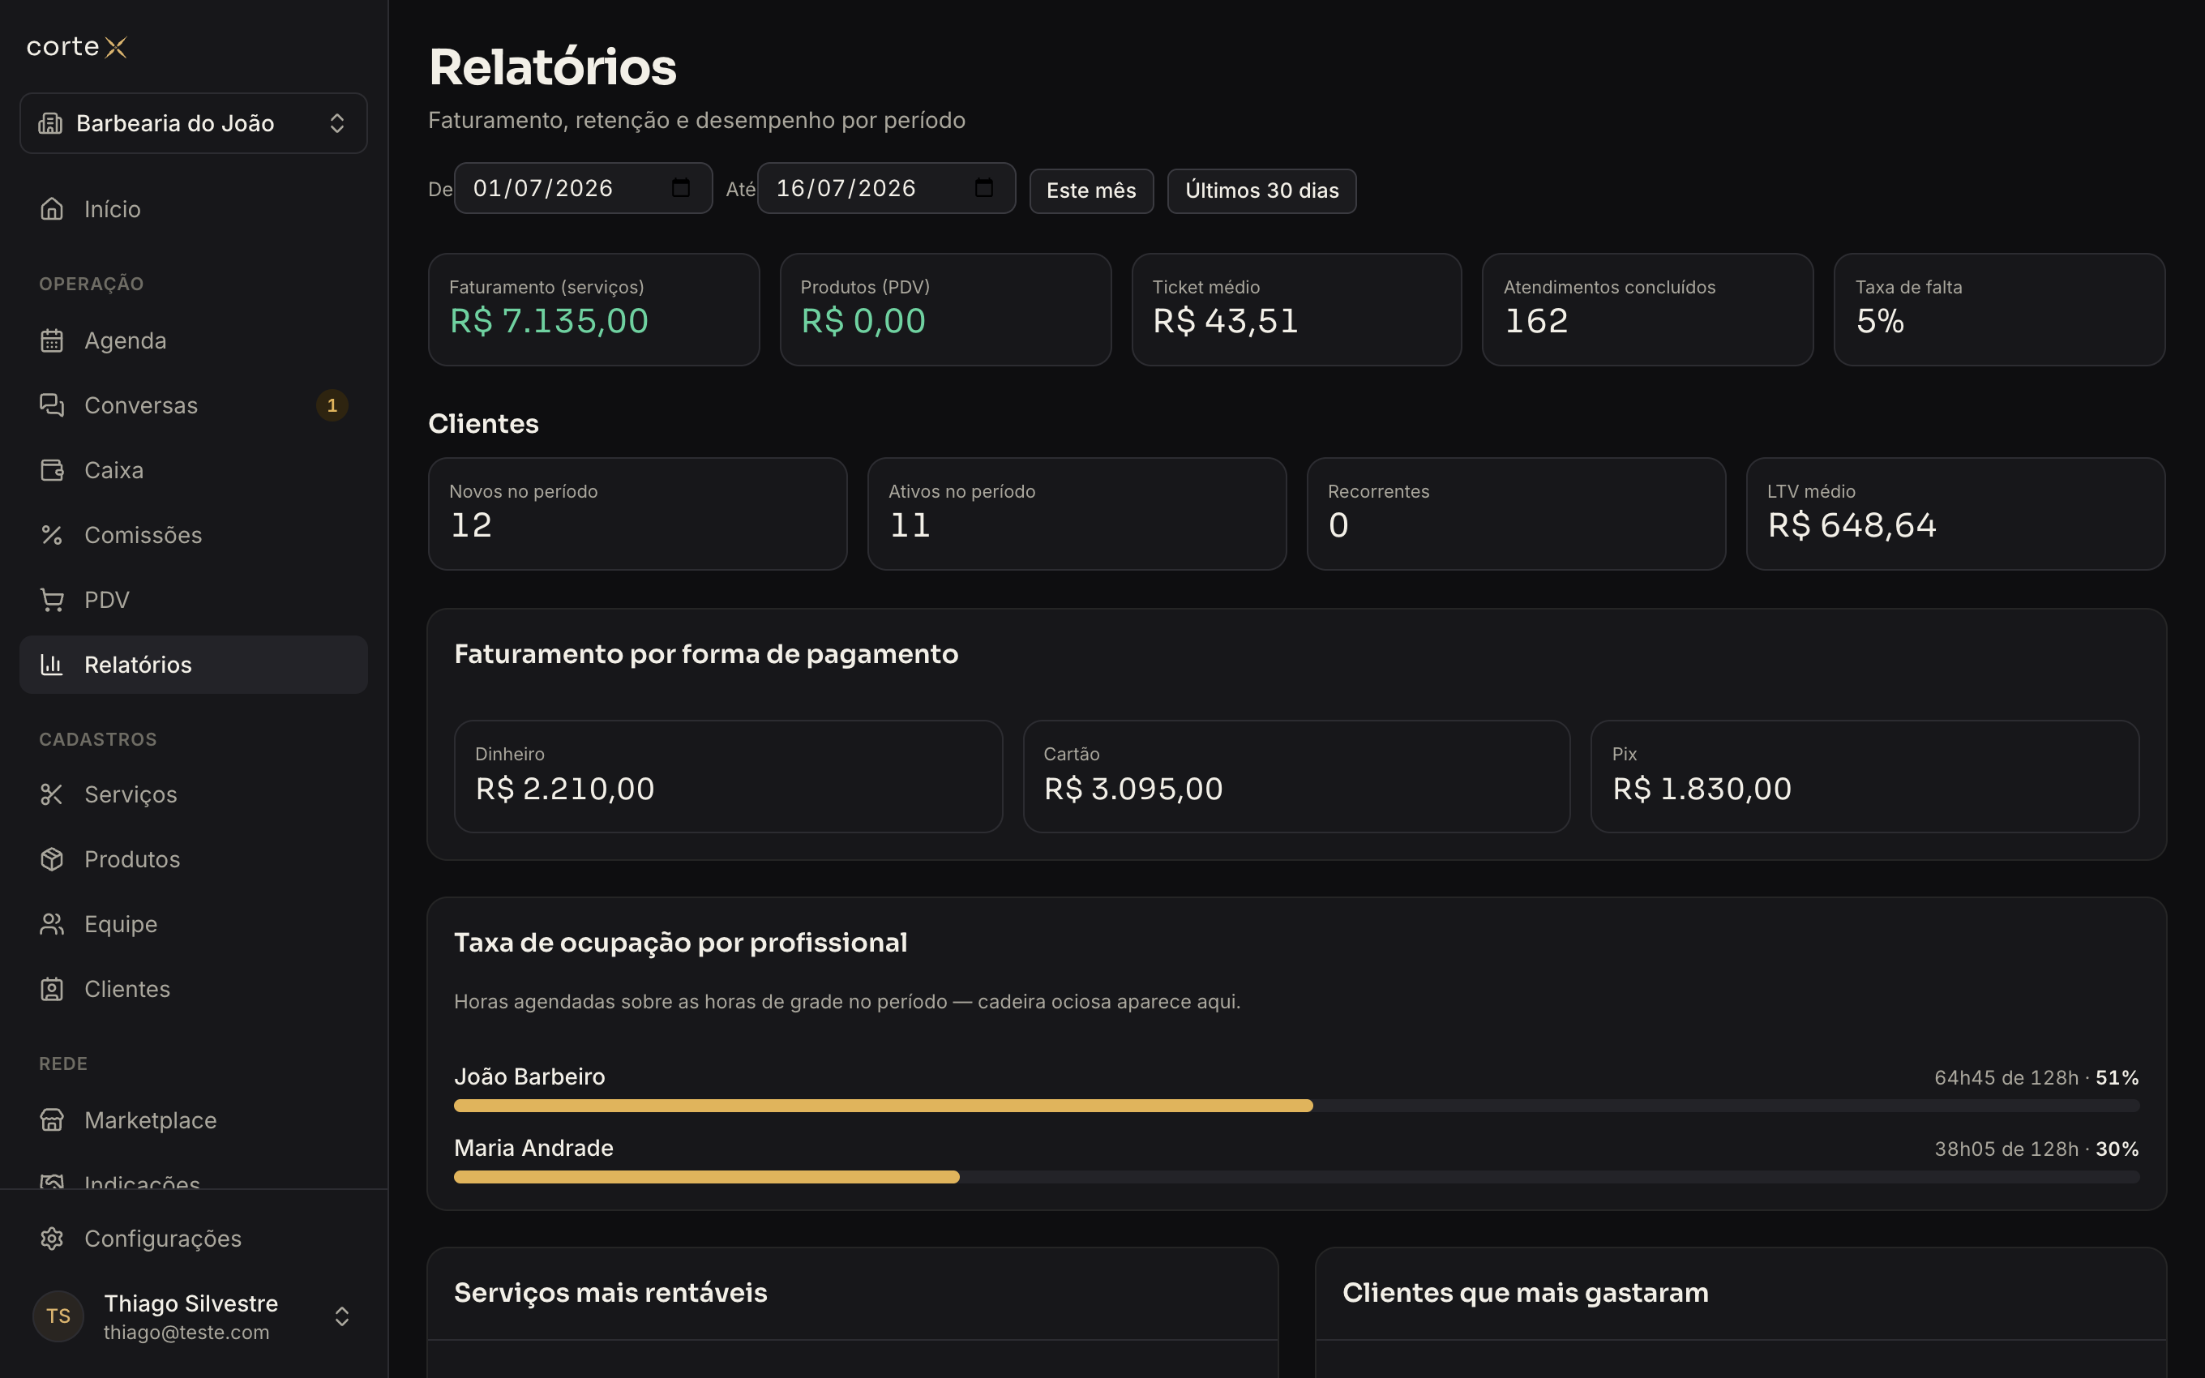Open the Agenda page

tap(193, 340)
